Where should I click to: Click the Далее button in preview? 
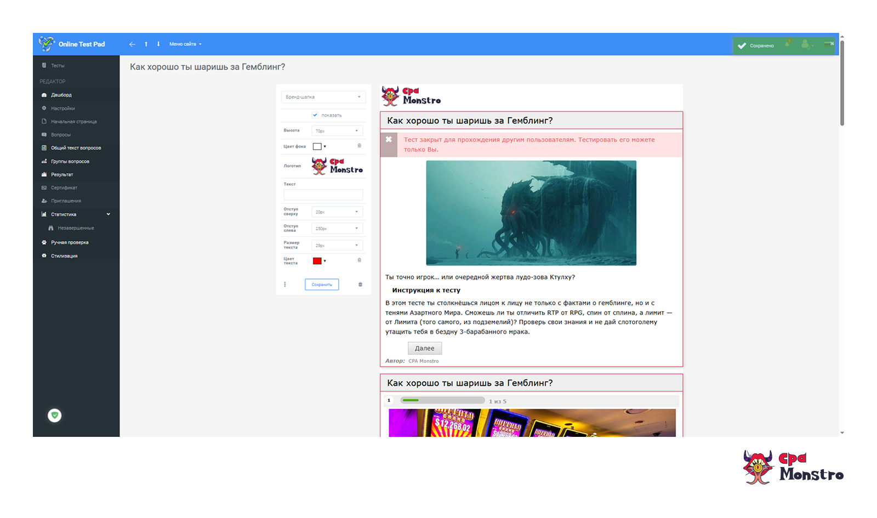click(x=425, y=348)
